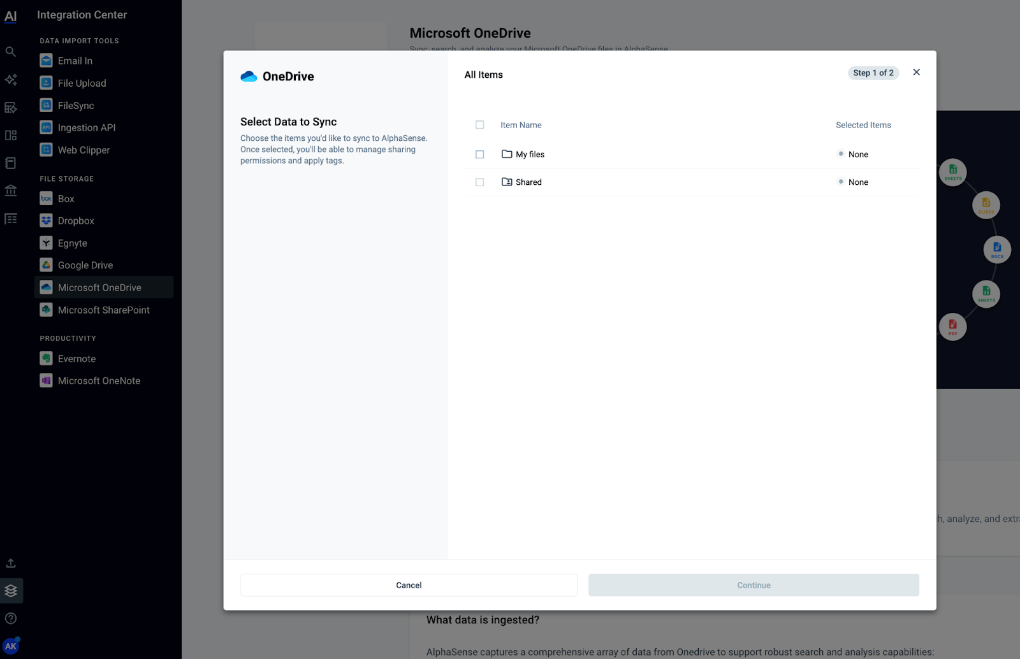Check the My files checkbox
The image size is (1020, 659).
click(x=479, y=154)
